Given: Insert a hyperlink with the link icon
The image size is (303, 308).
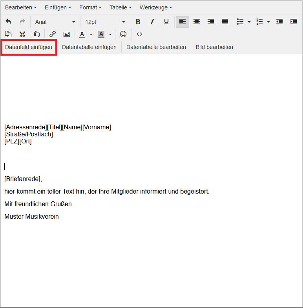Looking at the screenshot, I should [53, 34].
